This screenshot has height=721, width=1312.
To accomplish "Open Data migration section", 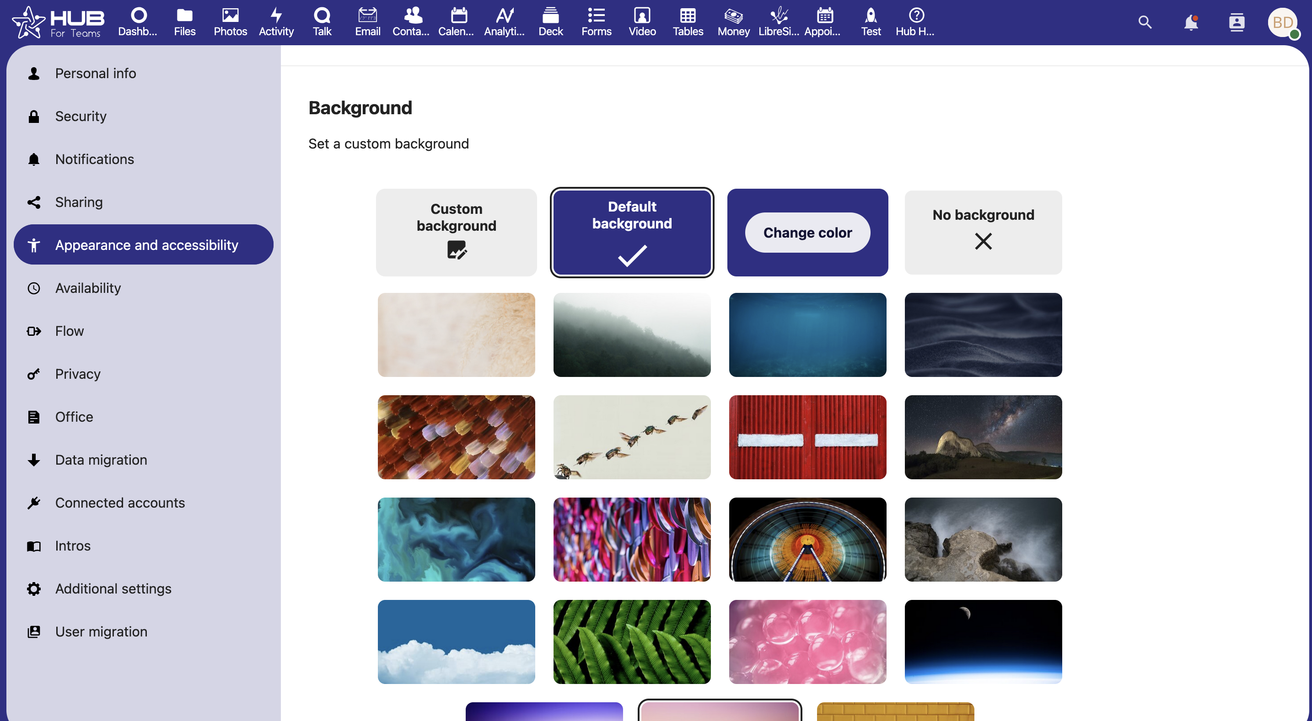I will click(x=144, y=460).
